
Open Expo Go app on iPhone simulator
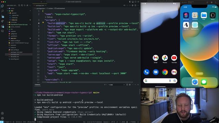tap(186, 25)
